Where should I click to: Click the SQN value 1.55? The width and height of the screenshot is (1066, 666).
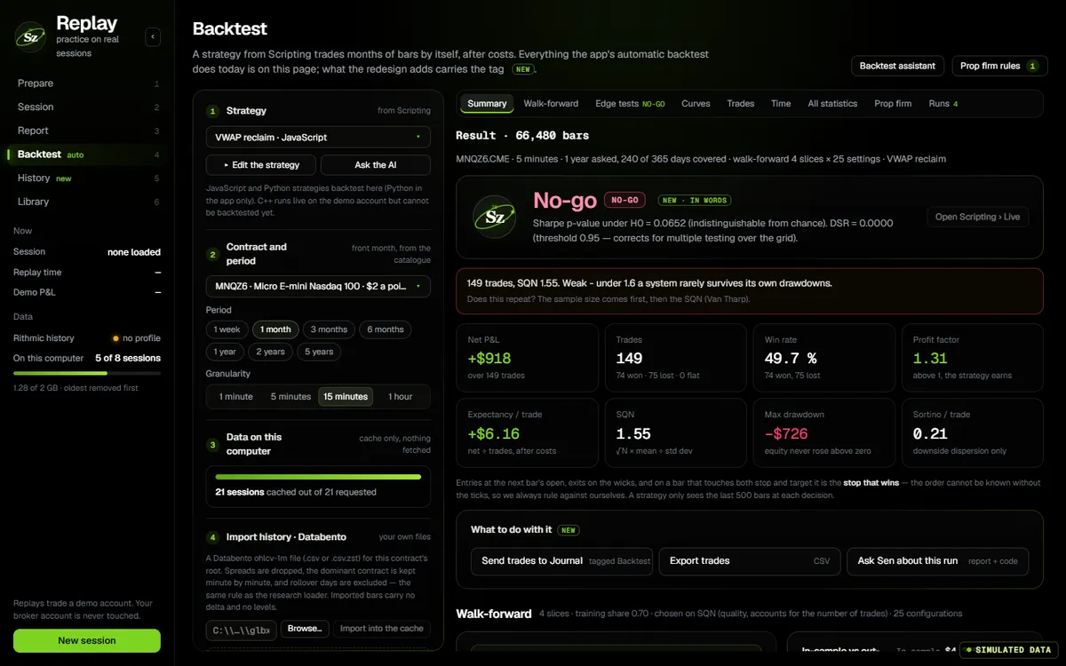[633, 434]
